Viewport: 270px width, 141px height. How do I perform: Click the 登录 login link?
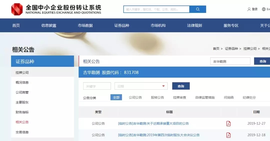tap(255, 9)
